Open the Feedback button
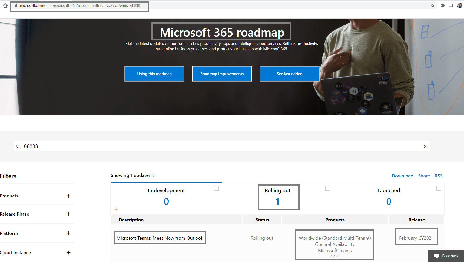The height and width of the screenshot is (262, 464). click(x=446, y=256)
